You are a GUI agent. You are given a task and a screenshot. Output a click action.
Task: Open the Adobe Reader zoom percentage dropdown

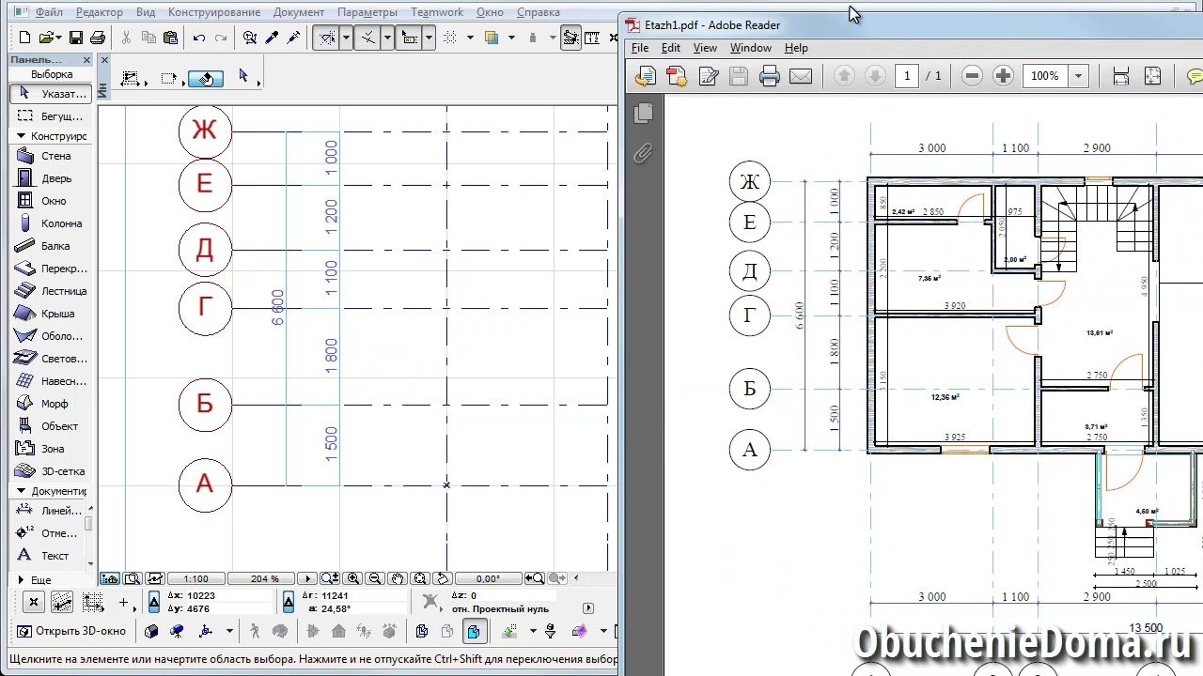(x=1078, y=76)
